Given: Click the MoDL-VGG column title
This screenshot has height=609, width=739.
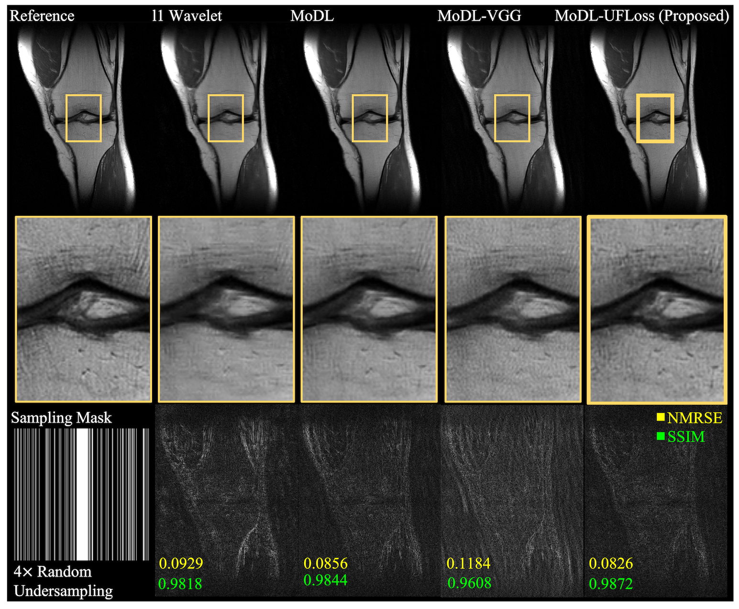Looking at the screenshot, I should 479,16.
